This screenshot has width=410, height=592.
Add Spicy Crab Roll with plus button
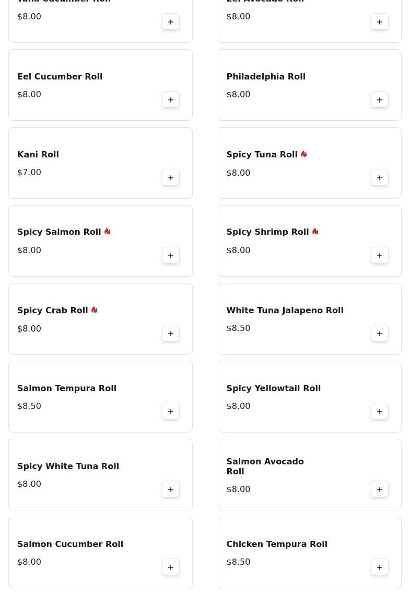coord(171,334)
